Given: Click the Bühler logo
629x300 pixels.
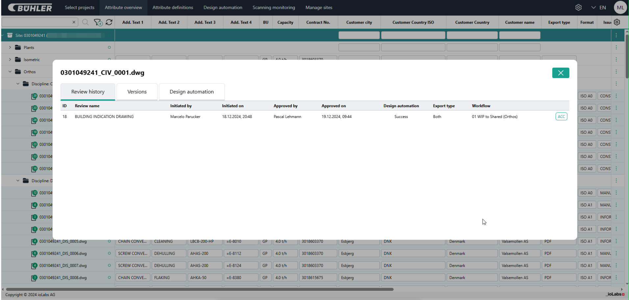Looking at the screenshot, I should coord(30,8).
